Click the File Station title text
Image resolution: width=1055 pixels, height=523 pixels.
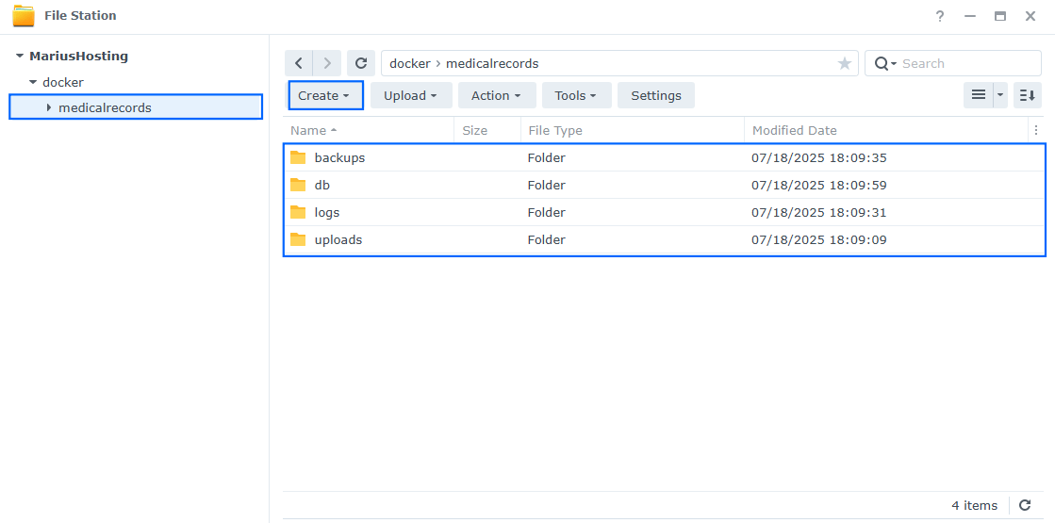tap(80, 15)
